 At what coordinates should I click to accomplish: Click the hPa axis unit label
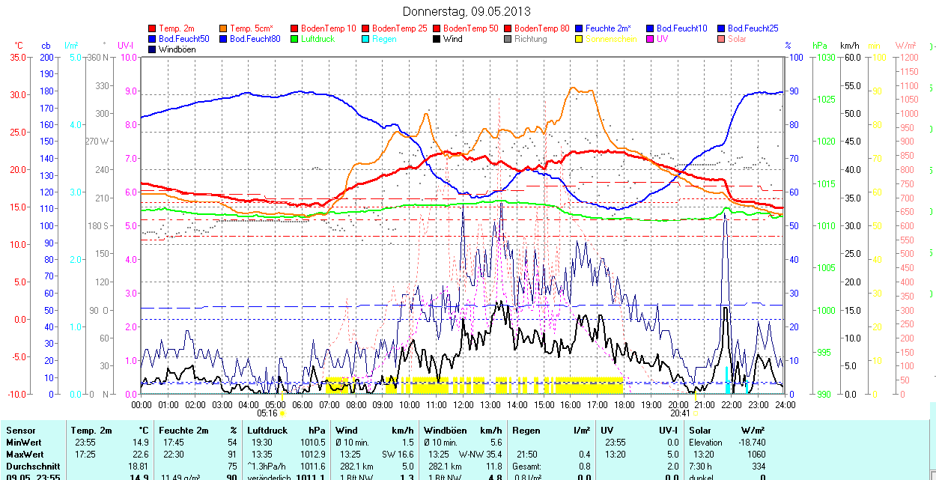820,46
